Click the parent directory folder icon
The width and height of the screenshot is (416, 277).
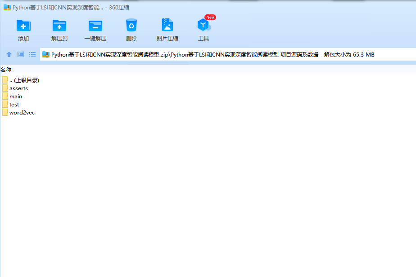[5, 80]
